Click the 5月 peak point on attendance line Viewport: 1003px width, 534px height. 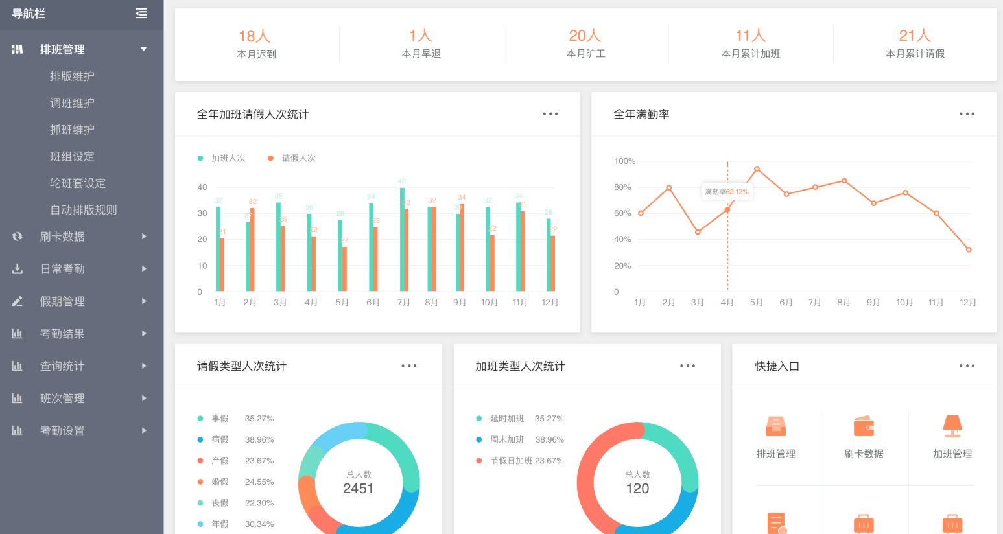757,169
